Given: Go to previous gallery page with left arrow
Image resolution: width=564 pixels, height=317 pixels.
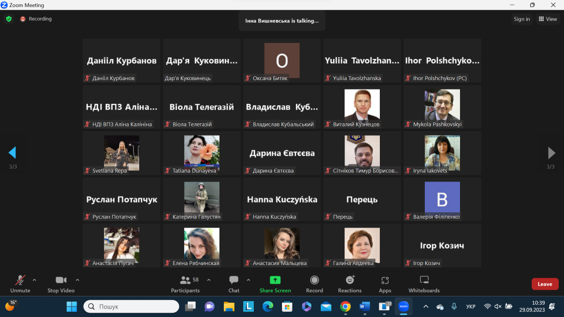Looking at the screenshot, I should 12,153.
